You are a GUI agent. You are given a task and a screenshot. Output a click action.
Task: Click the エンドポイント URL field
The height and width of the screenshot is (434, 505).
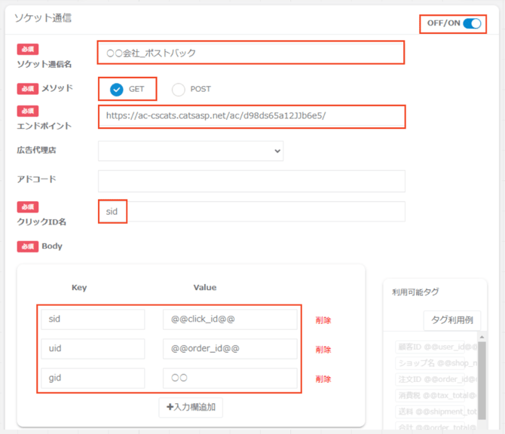tap(251, 117)
